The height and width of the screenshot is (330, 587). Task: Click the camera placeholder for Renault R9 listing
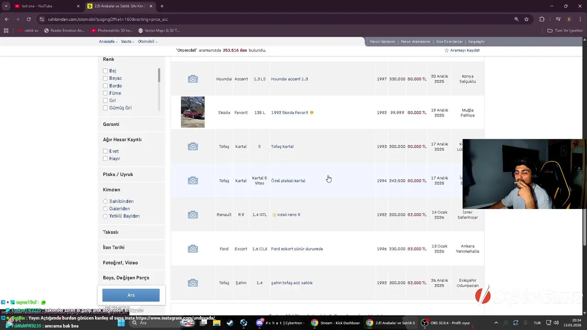193,214
